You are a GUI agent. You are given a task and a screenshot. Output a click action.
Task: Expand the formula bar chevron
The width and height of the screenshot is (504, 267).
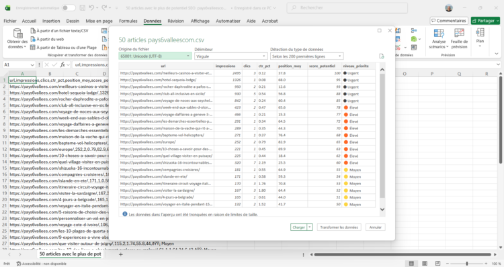pyautogui.click(x=498, y=65)
